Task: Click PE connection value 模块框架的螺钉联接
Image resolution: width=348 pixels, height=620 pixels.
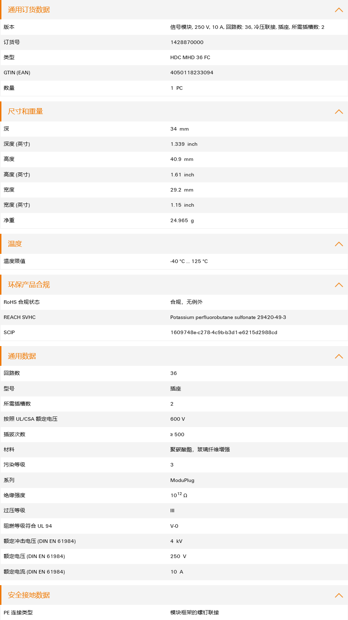Action: [x=194, y=613]
